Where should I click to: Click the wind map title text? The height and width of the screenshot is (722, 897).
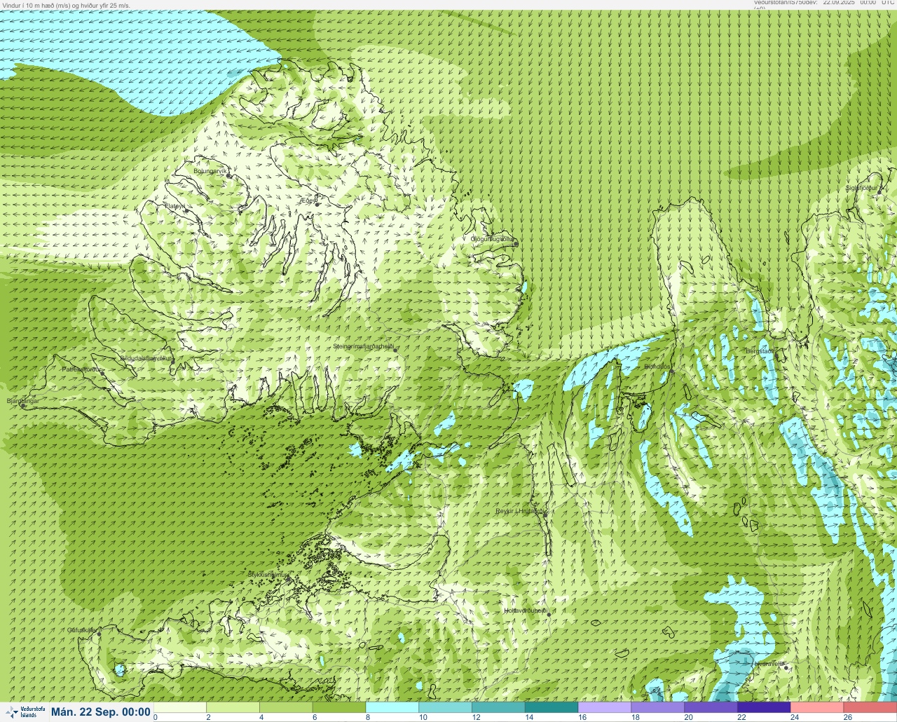66,5
